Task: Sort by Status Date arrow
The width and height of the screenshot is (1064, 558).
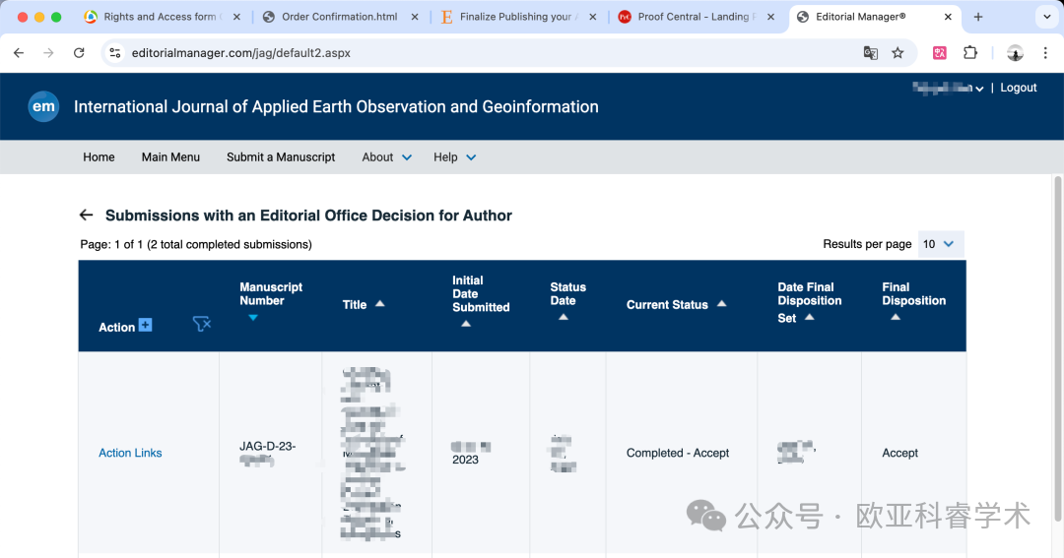Action: 564,317
